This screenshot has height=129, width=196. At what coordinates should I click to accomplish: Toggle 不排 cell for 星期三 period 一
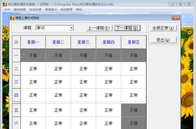83,55
